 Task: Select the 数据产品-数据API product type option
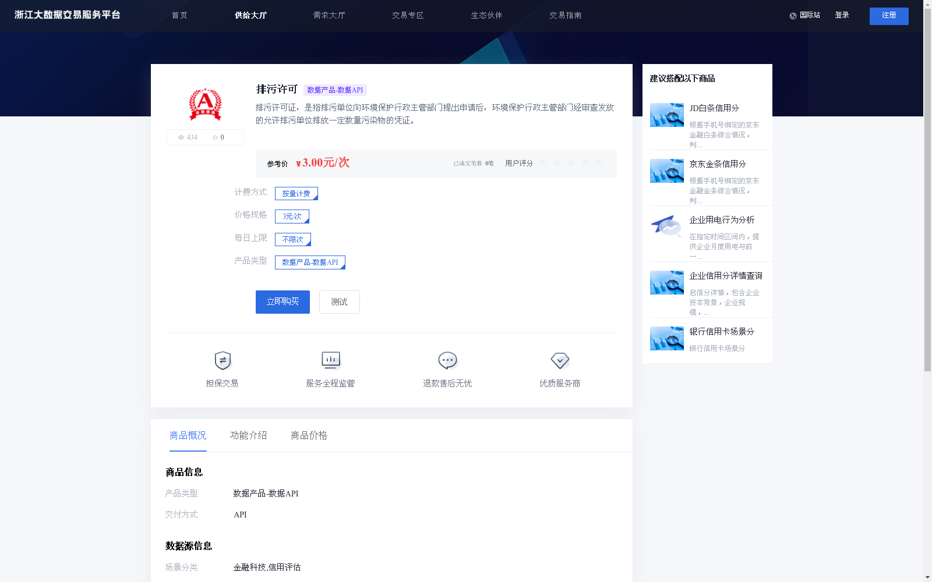pyautogui.click(x=310, y=262)
